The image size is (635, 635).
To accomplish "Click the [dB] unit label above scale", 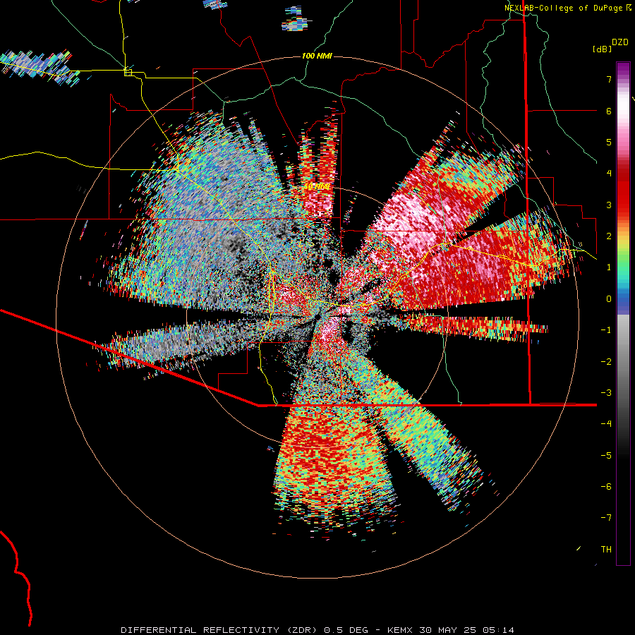I will tap(602, 49).
